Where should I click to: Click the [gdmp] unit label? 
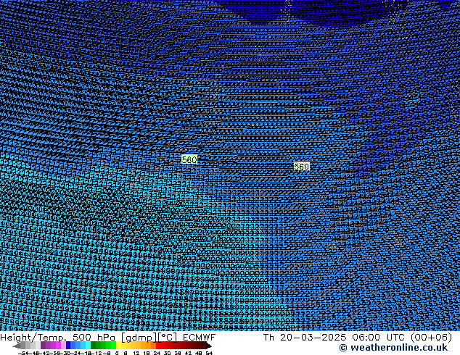coord(139,338)
